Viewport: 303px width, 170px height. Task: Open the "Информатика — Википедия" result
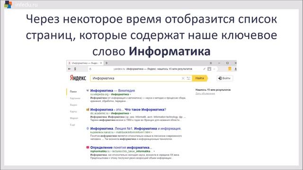(113, 90)
